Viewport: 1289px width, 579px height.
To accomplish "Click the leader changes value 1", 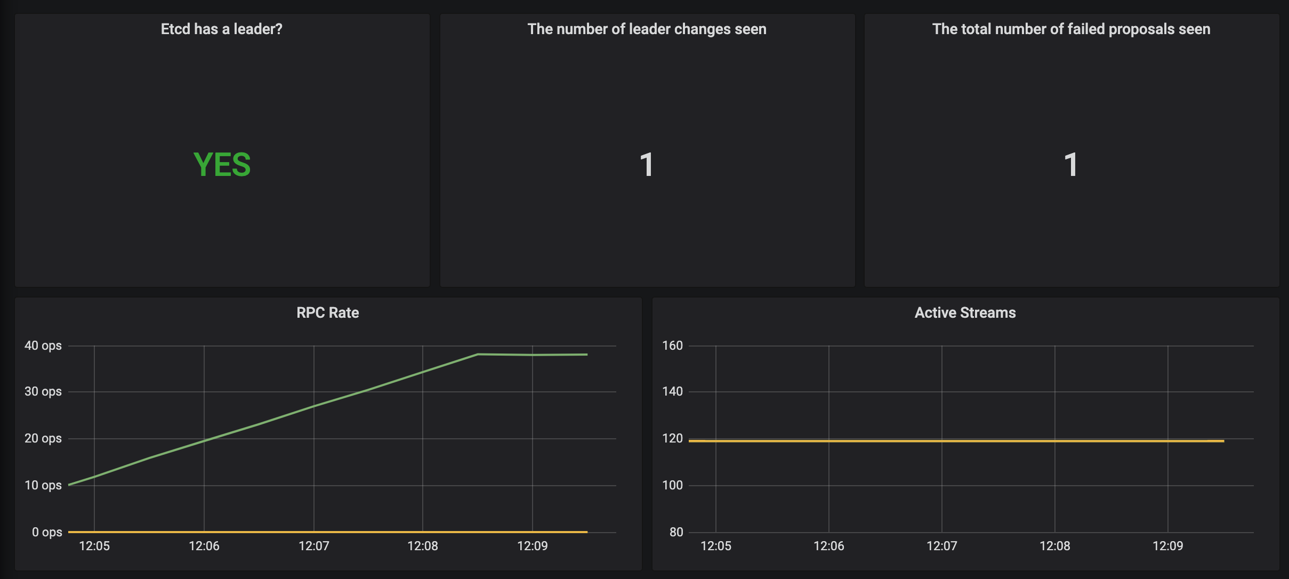I will click(647, 165).
